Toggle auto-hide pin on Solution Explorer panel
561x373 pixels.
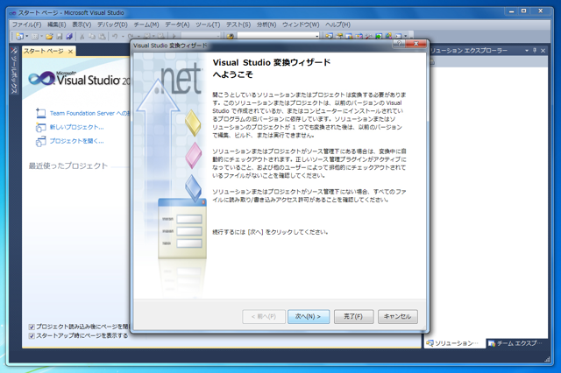pyautogui.click(x=535, y=51)
